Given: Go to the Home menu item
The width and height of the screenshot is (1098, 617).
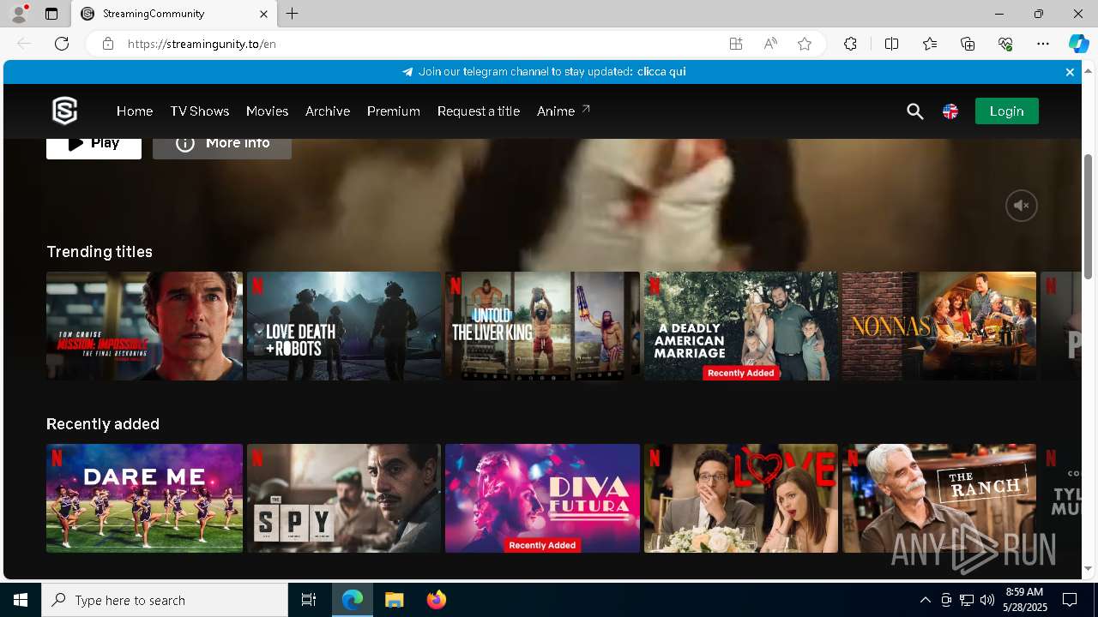Looking at the screenshot, I should pyautogui.click(x=135, y=111).
